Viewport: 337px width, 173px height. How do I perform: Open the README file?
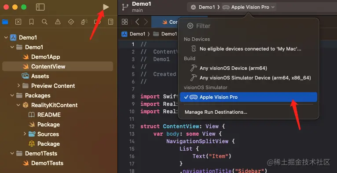[49, 115]
